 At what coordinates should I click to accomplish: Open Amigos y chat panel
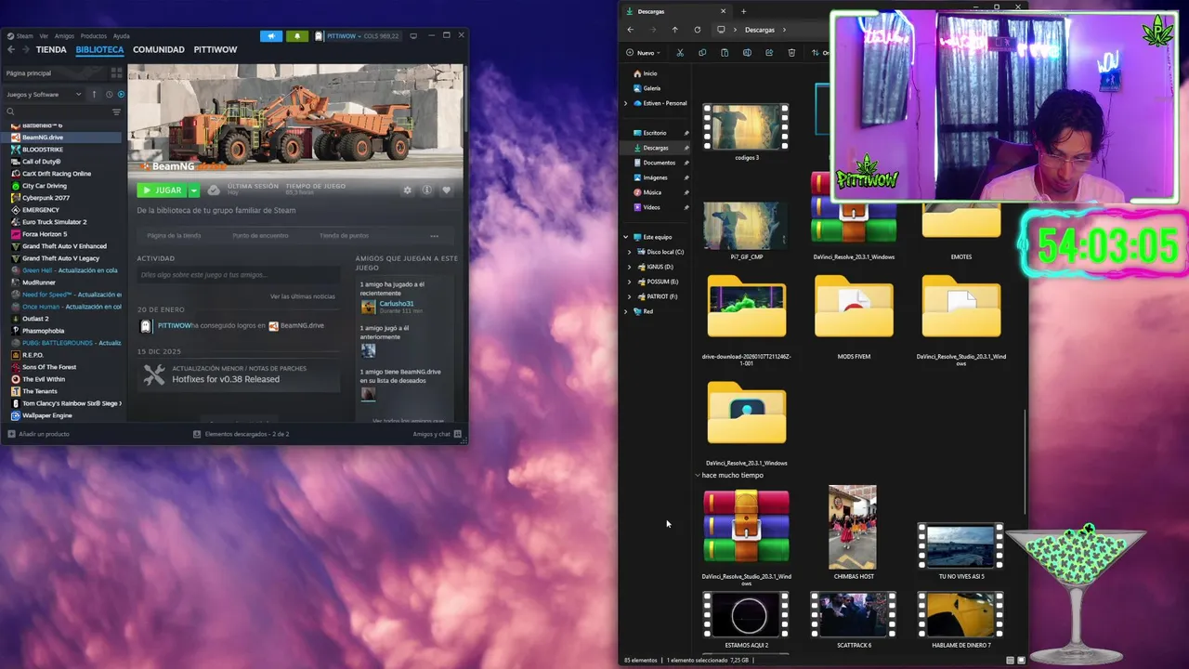point(437,434)
